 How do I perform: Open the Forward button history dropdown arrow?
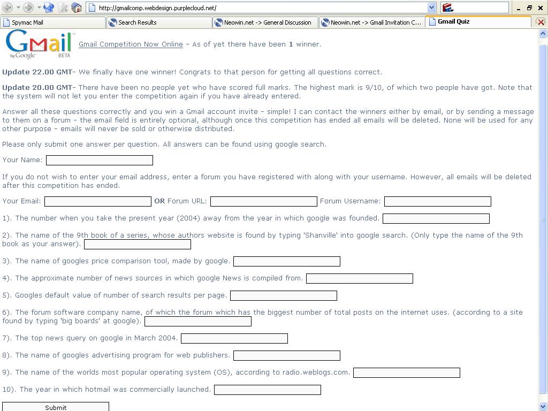(39, 7)
